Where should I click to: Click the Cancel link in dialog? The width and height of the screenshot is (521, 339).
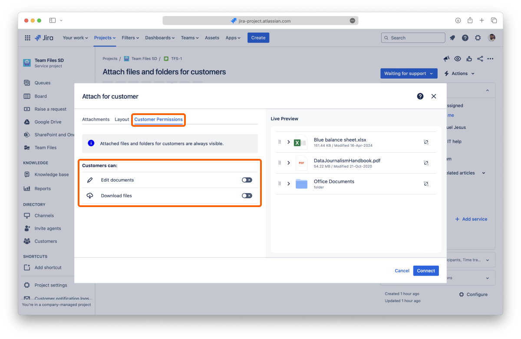point(402,271)
